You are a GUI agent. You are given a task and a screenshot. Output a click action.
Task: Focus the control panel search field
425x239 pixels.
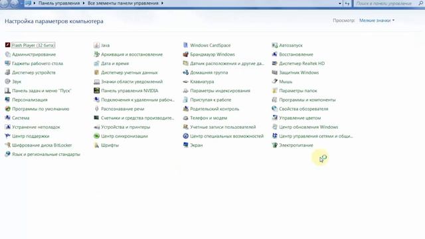click(x=385, y=3)
